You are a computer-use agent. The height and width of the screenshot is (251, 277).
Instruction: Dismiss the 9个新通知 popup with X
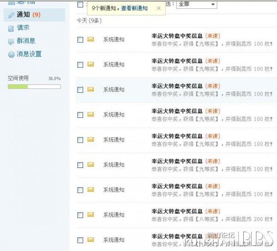click(x=159, y=8)
